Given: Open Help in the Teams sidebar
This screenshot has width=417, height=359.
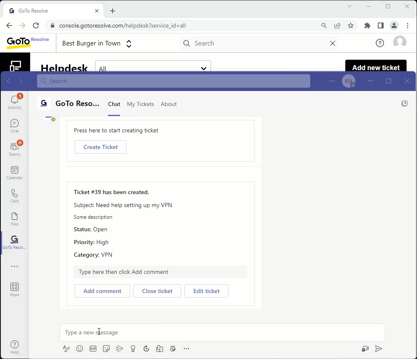Looking at the screenshot, I should coord(15,347).
